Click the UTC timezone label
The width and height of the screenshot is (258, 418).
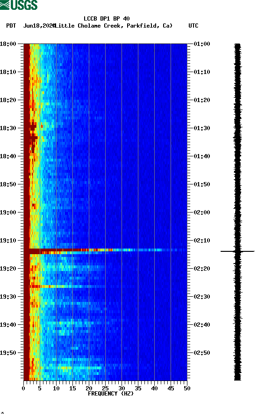coord(193,26)
